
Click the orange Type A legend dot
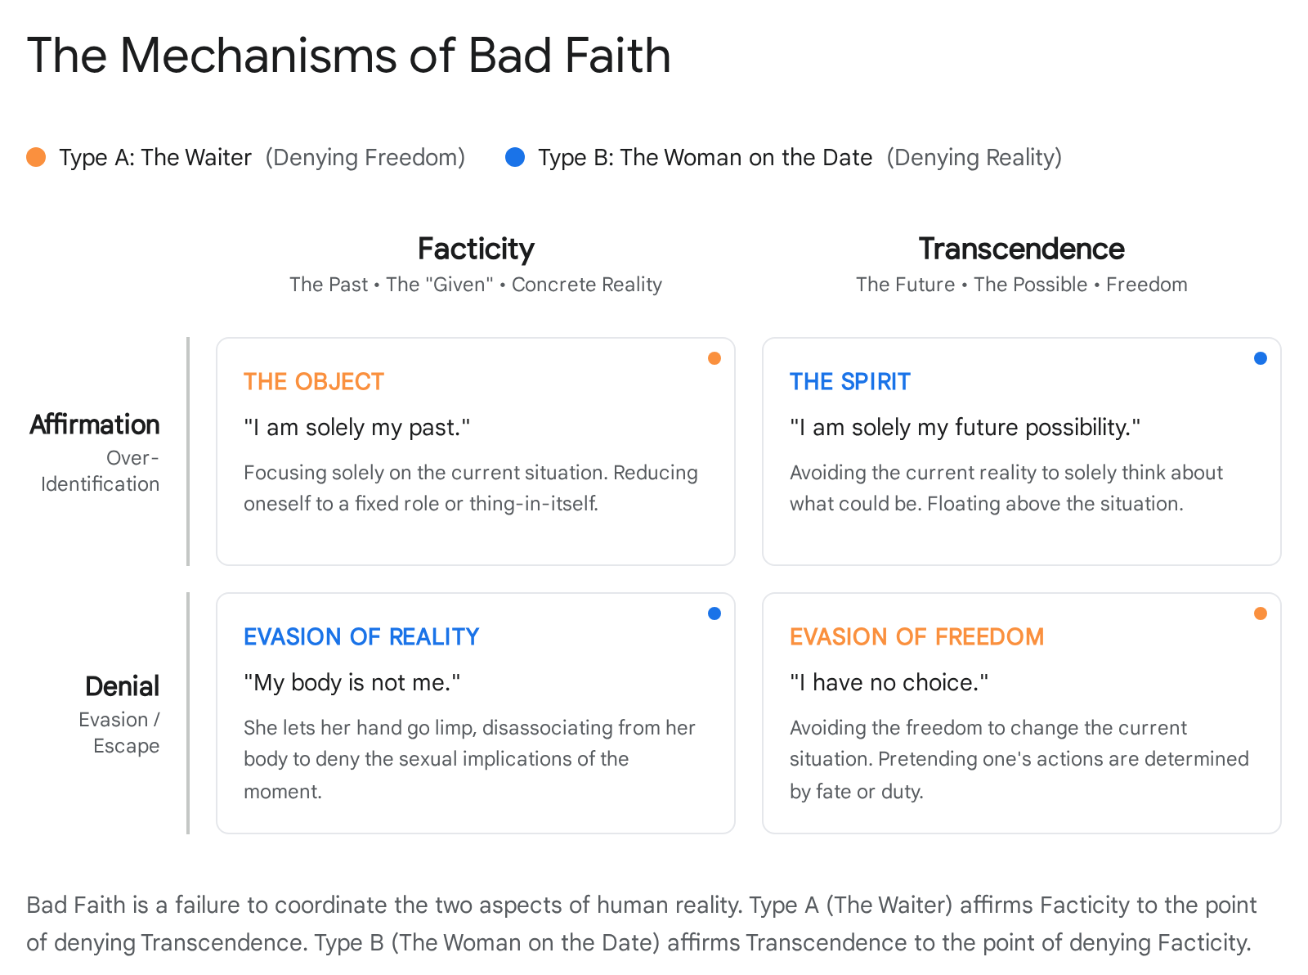[36, 157]
